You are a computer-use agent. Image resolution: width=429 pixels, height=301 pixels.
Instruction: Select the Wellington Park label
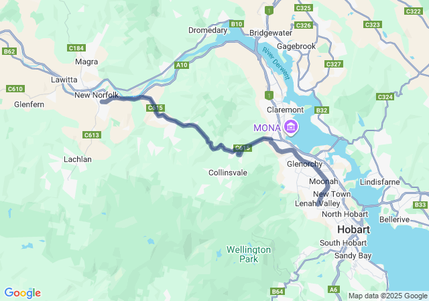(249, 254)
